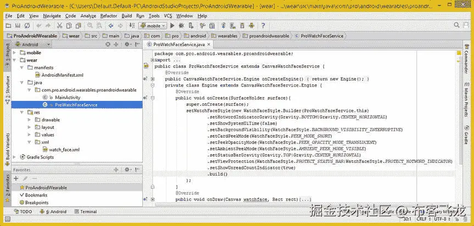Click the Synchronize toolbar icon

(x=27, y=26)
